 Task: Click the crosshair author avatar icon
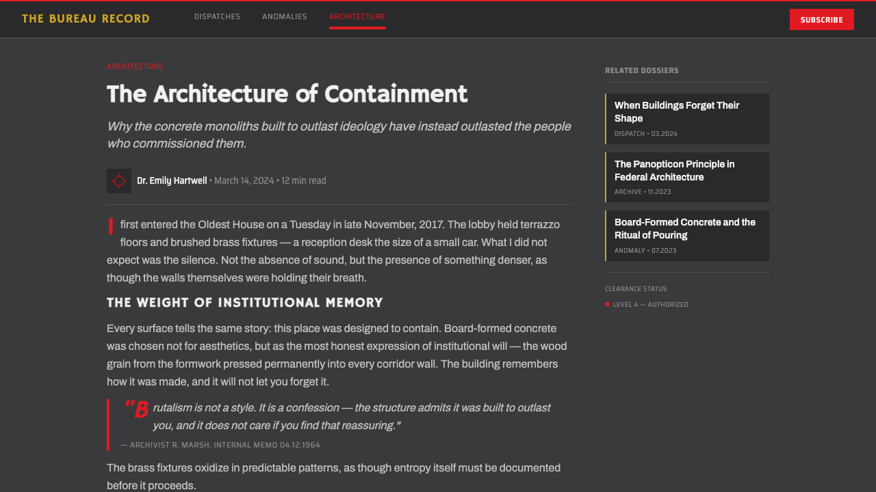point(119,181)
